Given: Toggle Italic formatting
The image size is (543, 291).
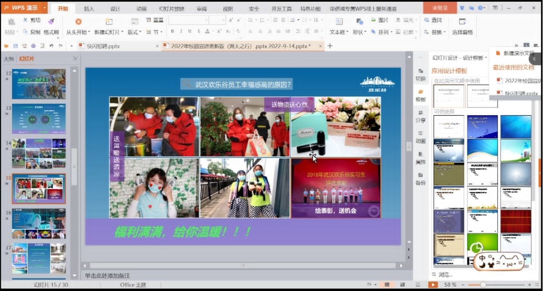Looking at the screenshot, I should pos(181,31).
